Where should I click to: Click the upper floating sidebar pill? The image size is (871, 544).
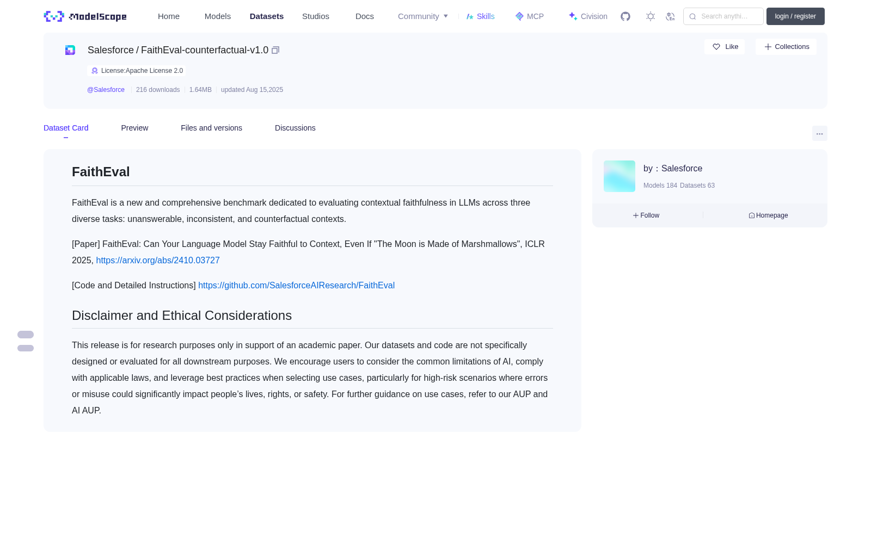(x=26, y=335)
